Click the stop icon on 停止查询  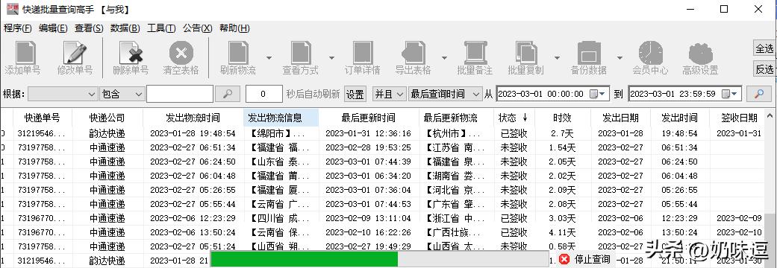[564, 258]
